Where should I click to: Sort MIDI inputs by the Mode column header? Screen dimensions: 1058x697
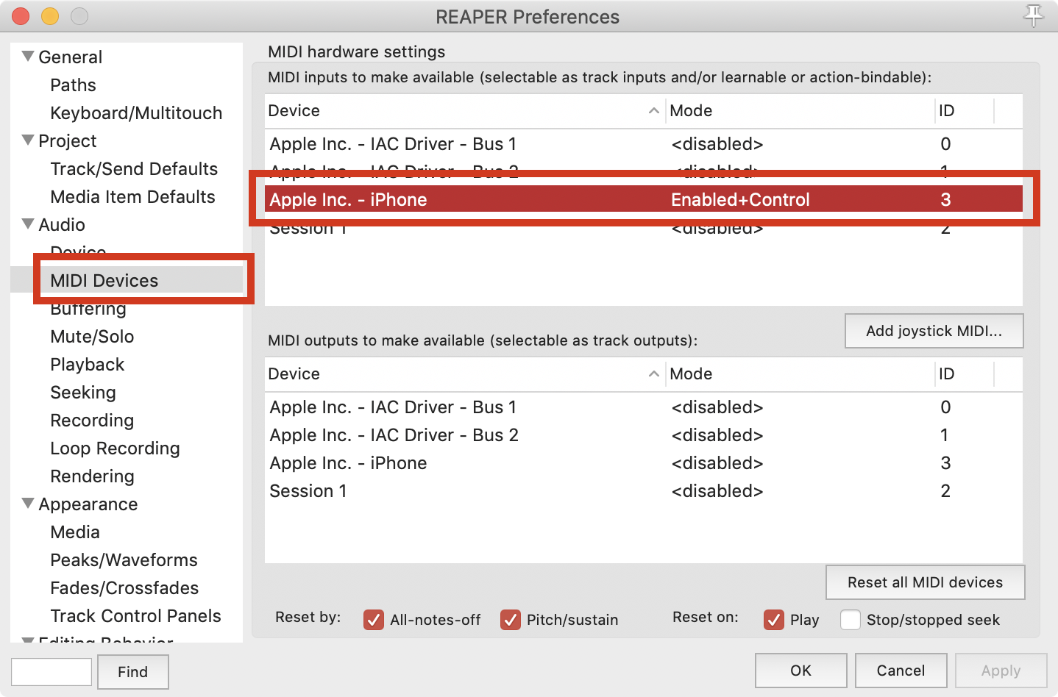(x=800, y=111)
